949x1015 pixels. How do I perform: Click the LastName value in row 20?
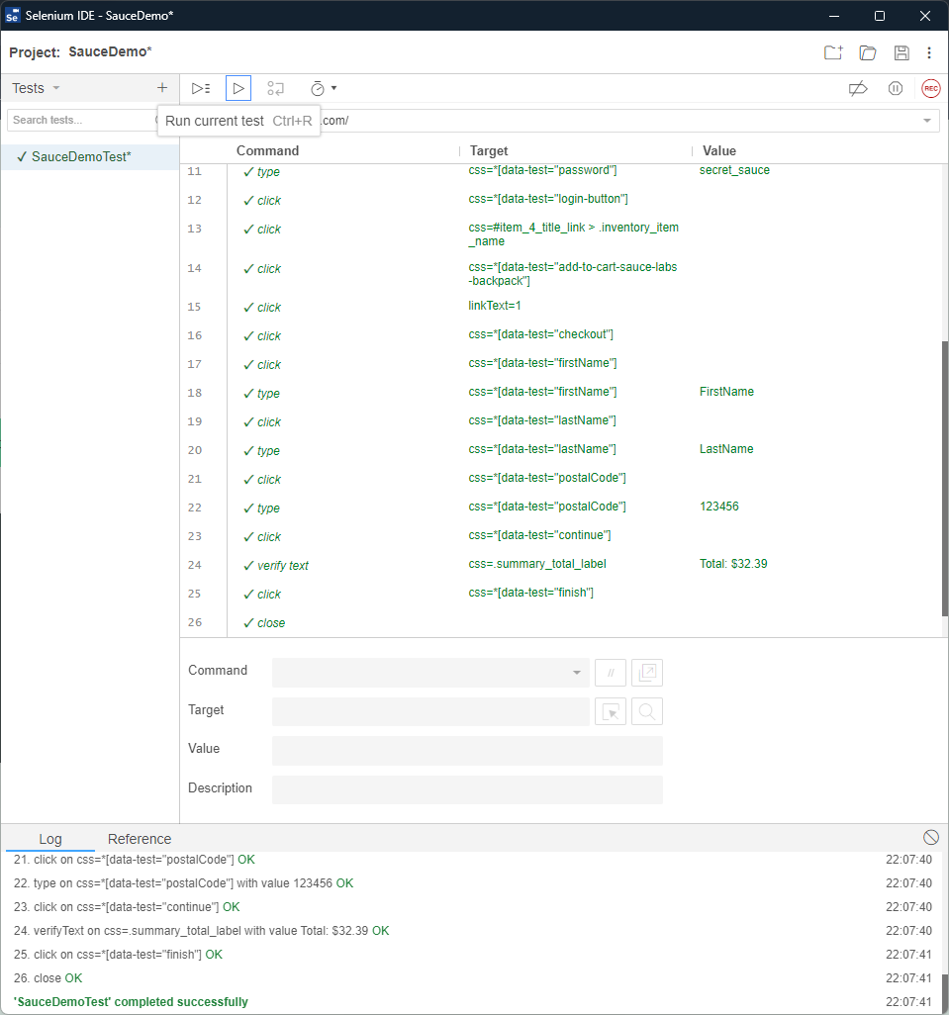[726, 449]
